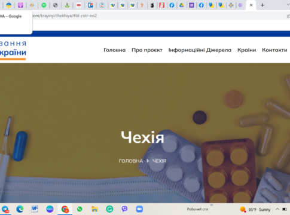Launch Microsoft Edge from taskbar
The height and width of the screenshot is (215, 290).
click(20, 209)
